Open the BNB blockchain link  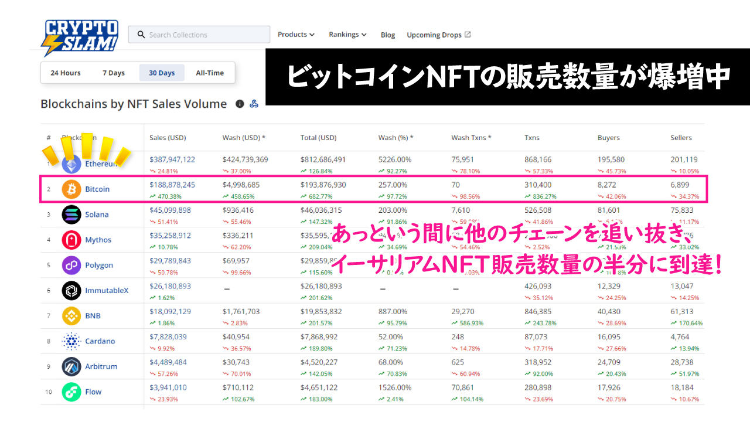[x=93, y=316]
